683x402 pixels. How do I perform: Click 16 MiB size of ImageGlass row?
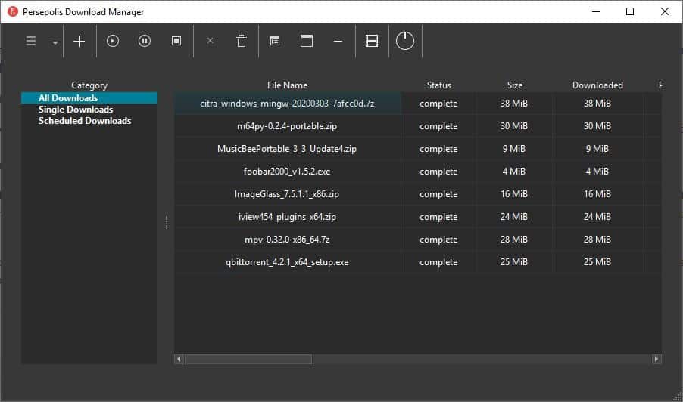click(x=514, y=194)
